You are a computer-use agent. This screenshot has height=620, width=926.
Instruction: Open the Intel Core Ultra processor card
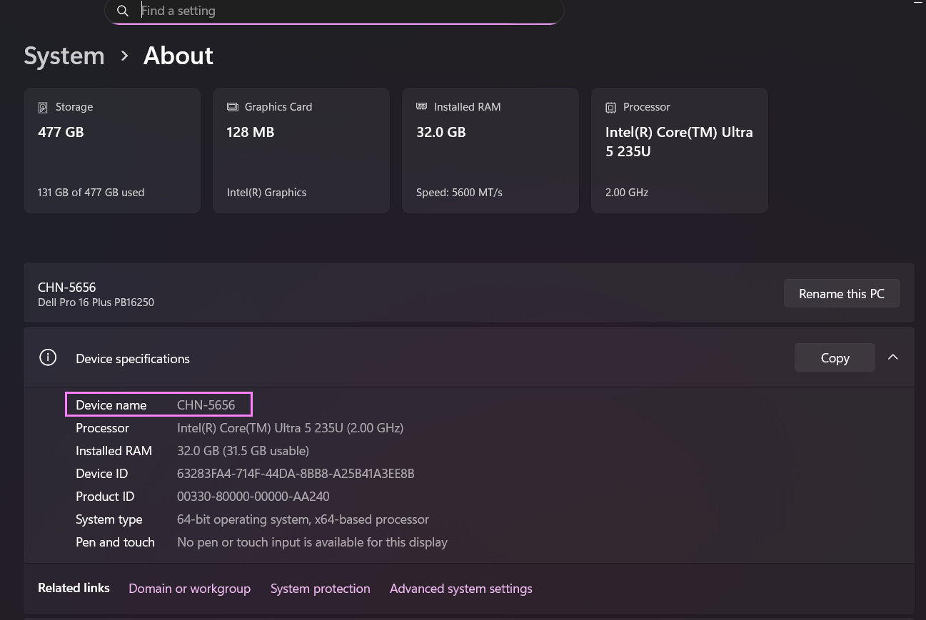point(680,151)
